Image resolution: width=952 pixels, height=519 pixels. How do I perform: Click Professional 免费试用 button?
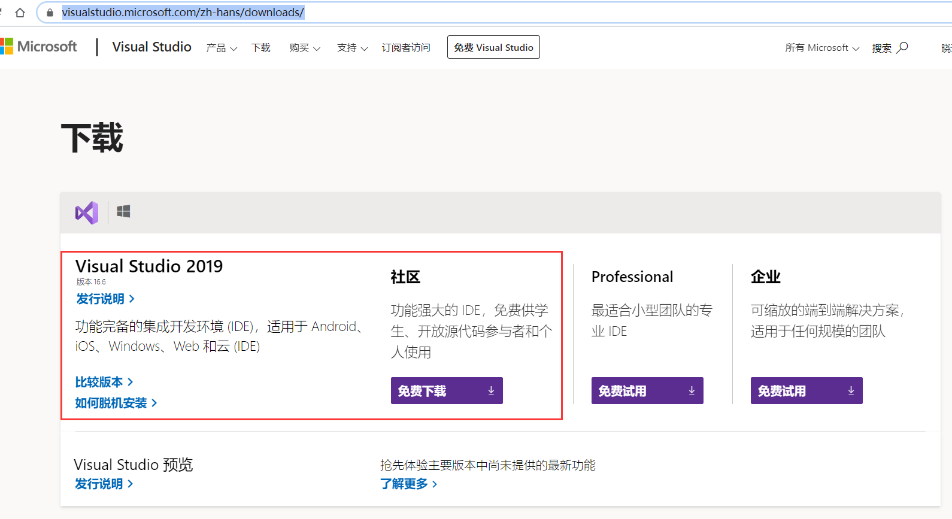647,391
